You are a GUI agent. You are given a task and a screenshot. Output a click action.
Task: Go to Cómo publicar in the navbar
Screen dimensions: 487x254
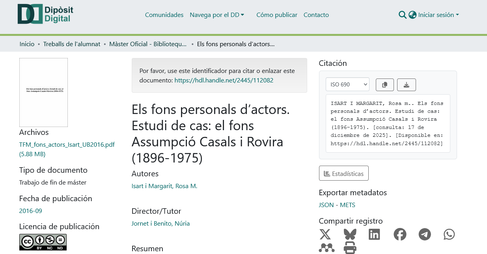pyautogui.click(x=277, y=15)
